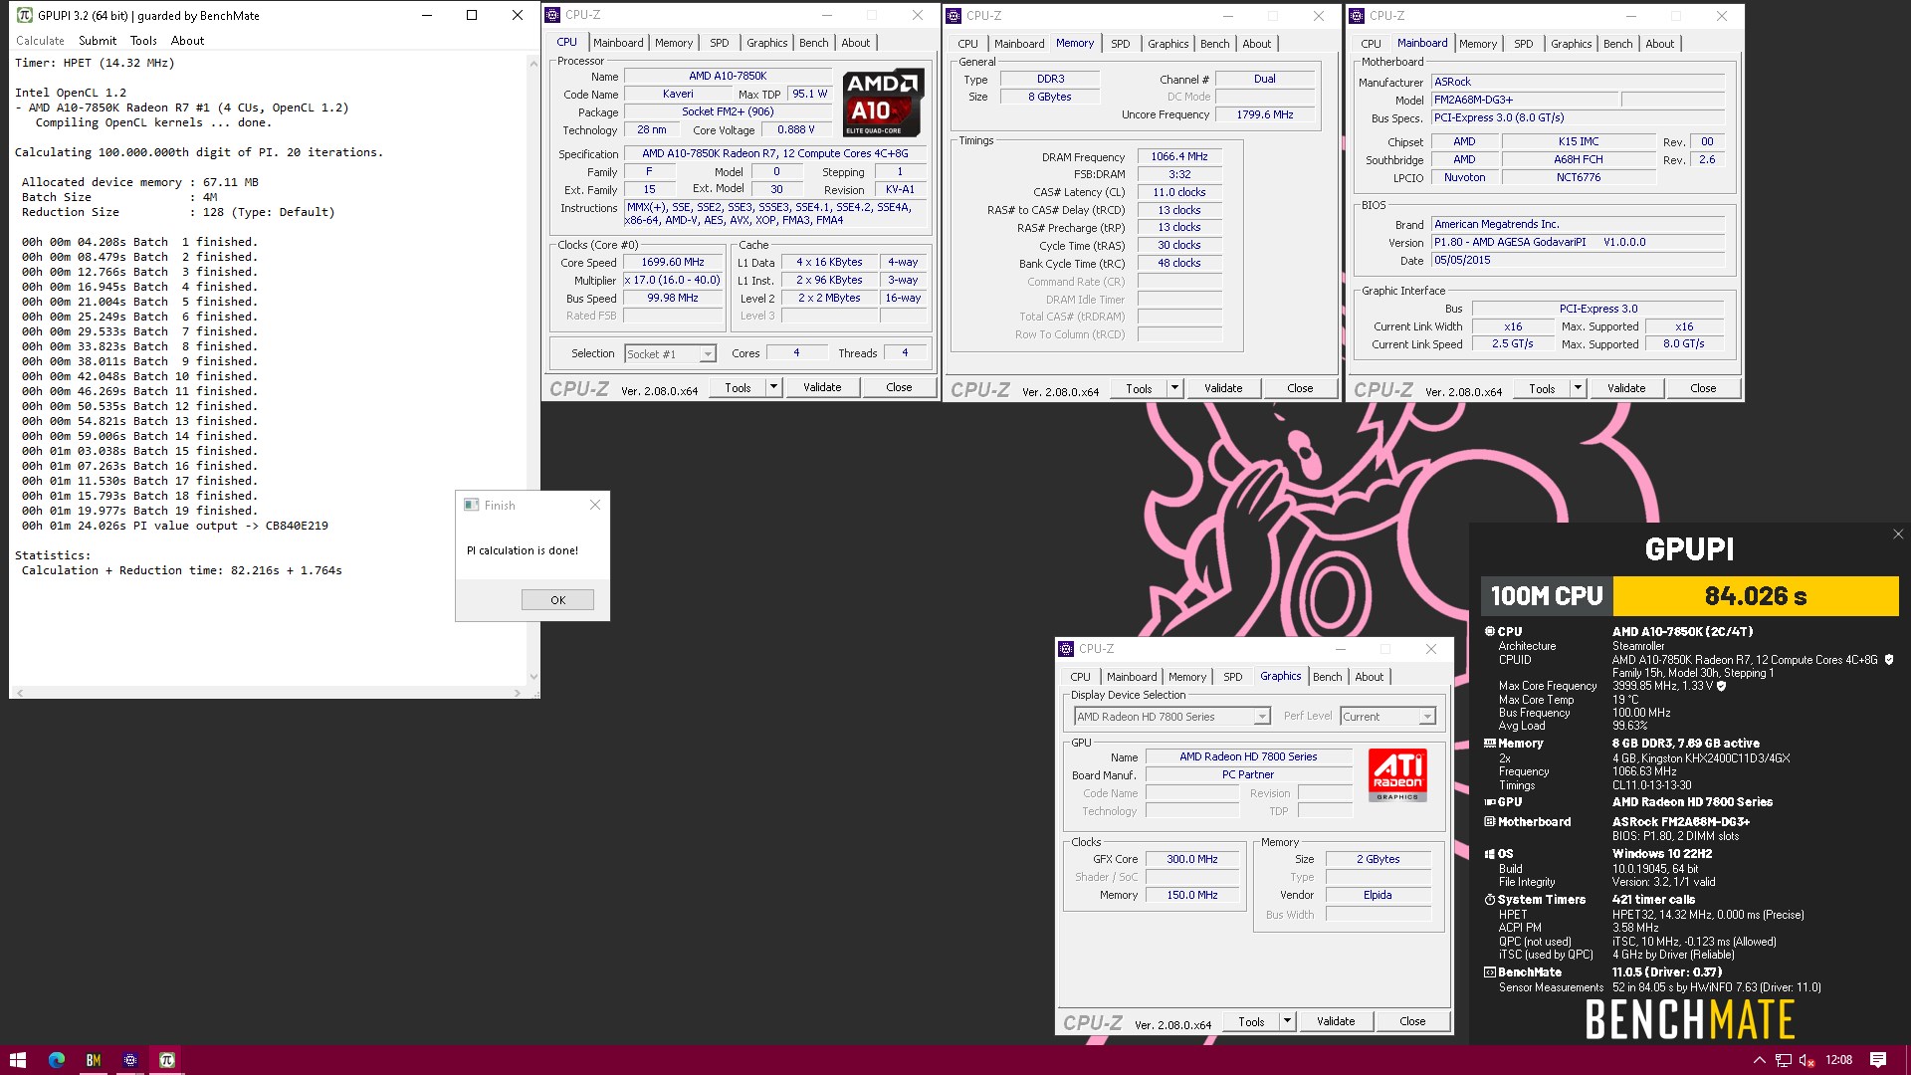The width and height of the screenshot is (1911, 1075).
Task: Click DRAM Frequency 1066.4 MHz value
Action: tap(1179, 157)
